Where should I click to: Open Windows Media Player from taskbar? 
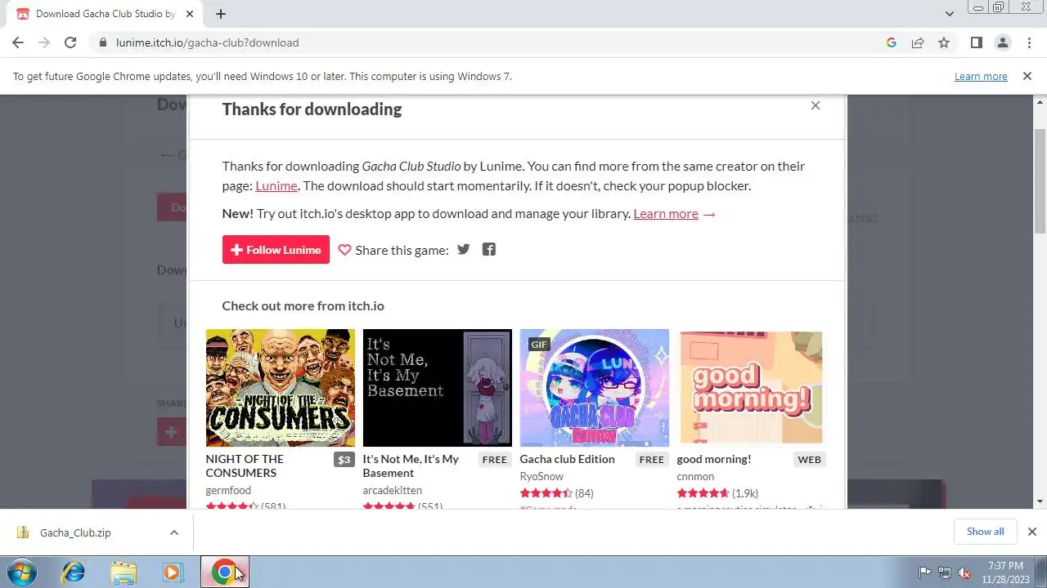pyautogui.click(x=172, y=572)
